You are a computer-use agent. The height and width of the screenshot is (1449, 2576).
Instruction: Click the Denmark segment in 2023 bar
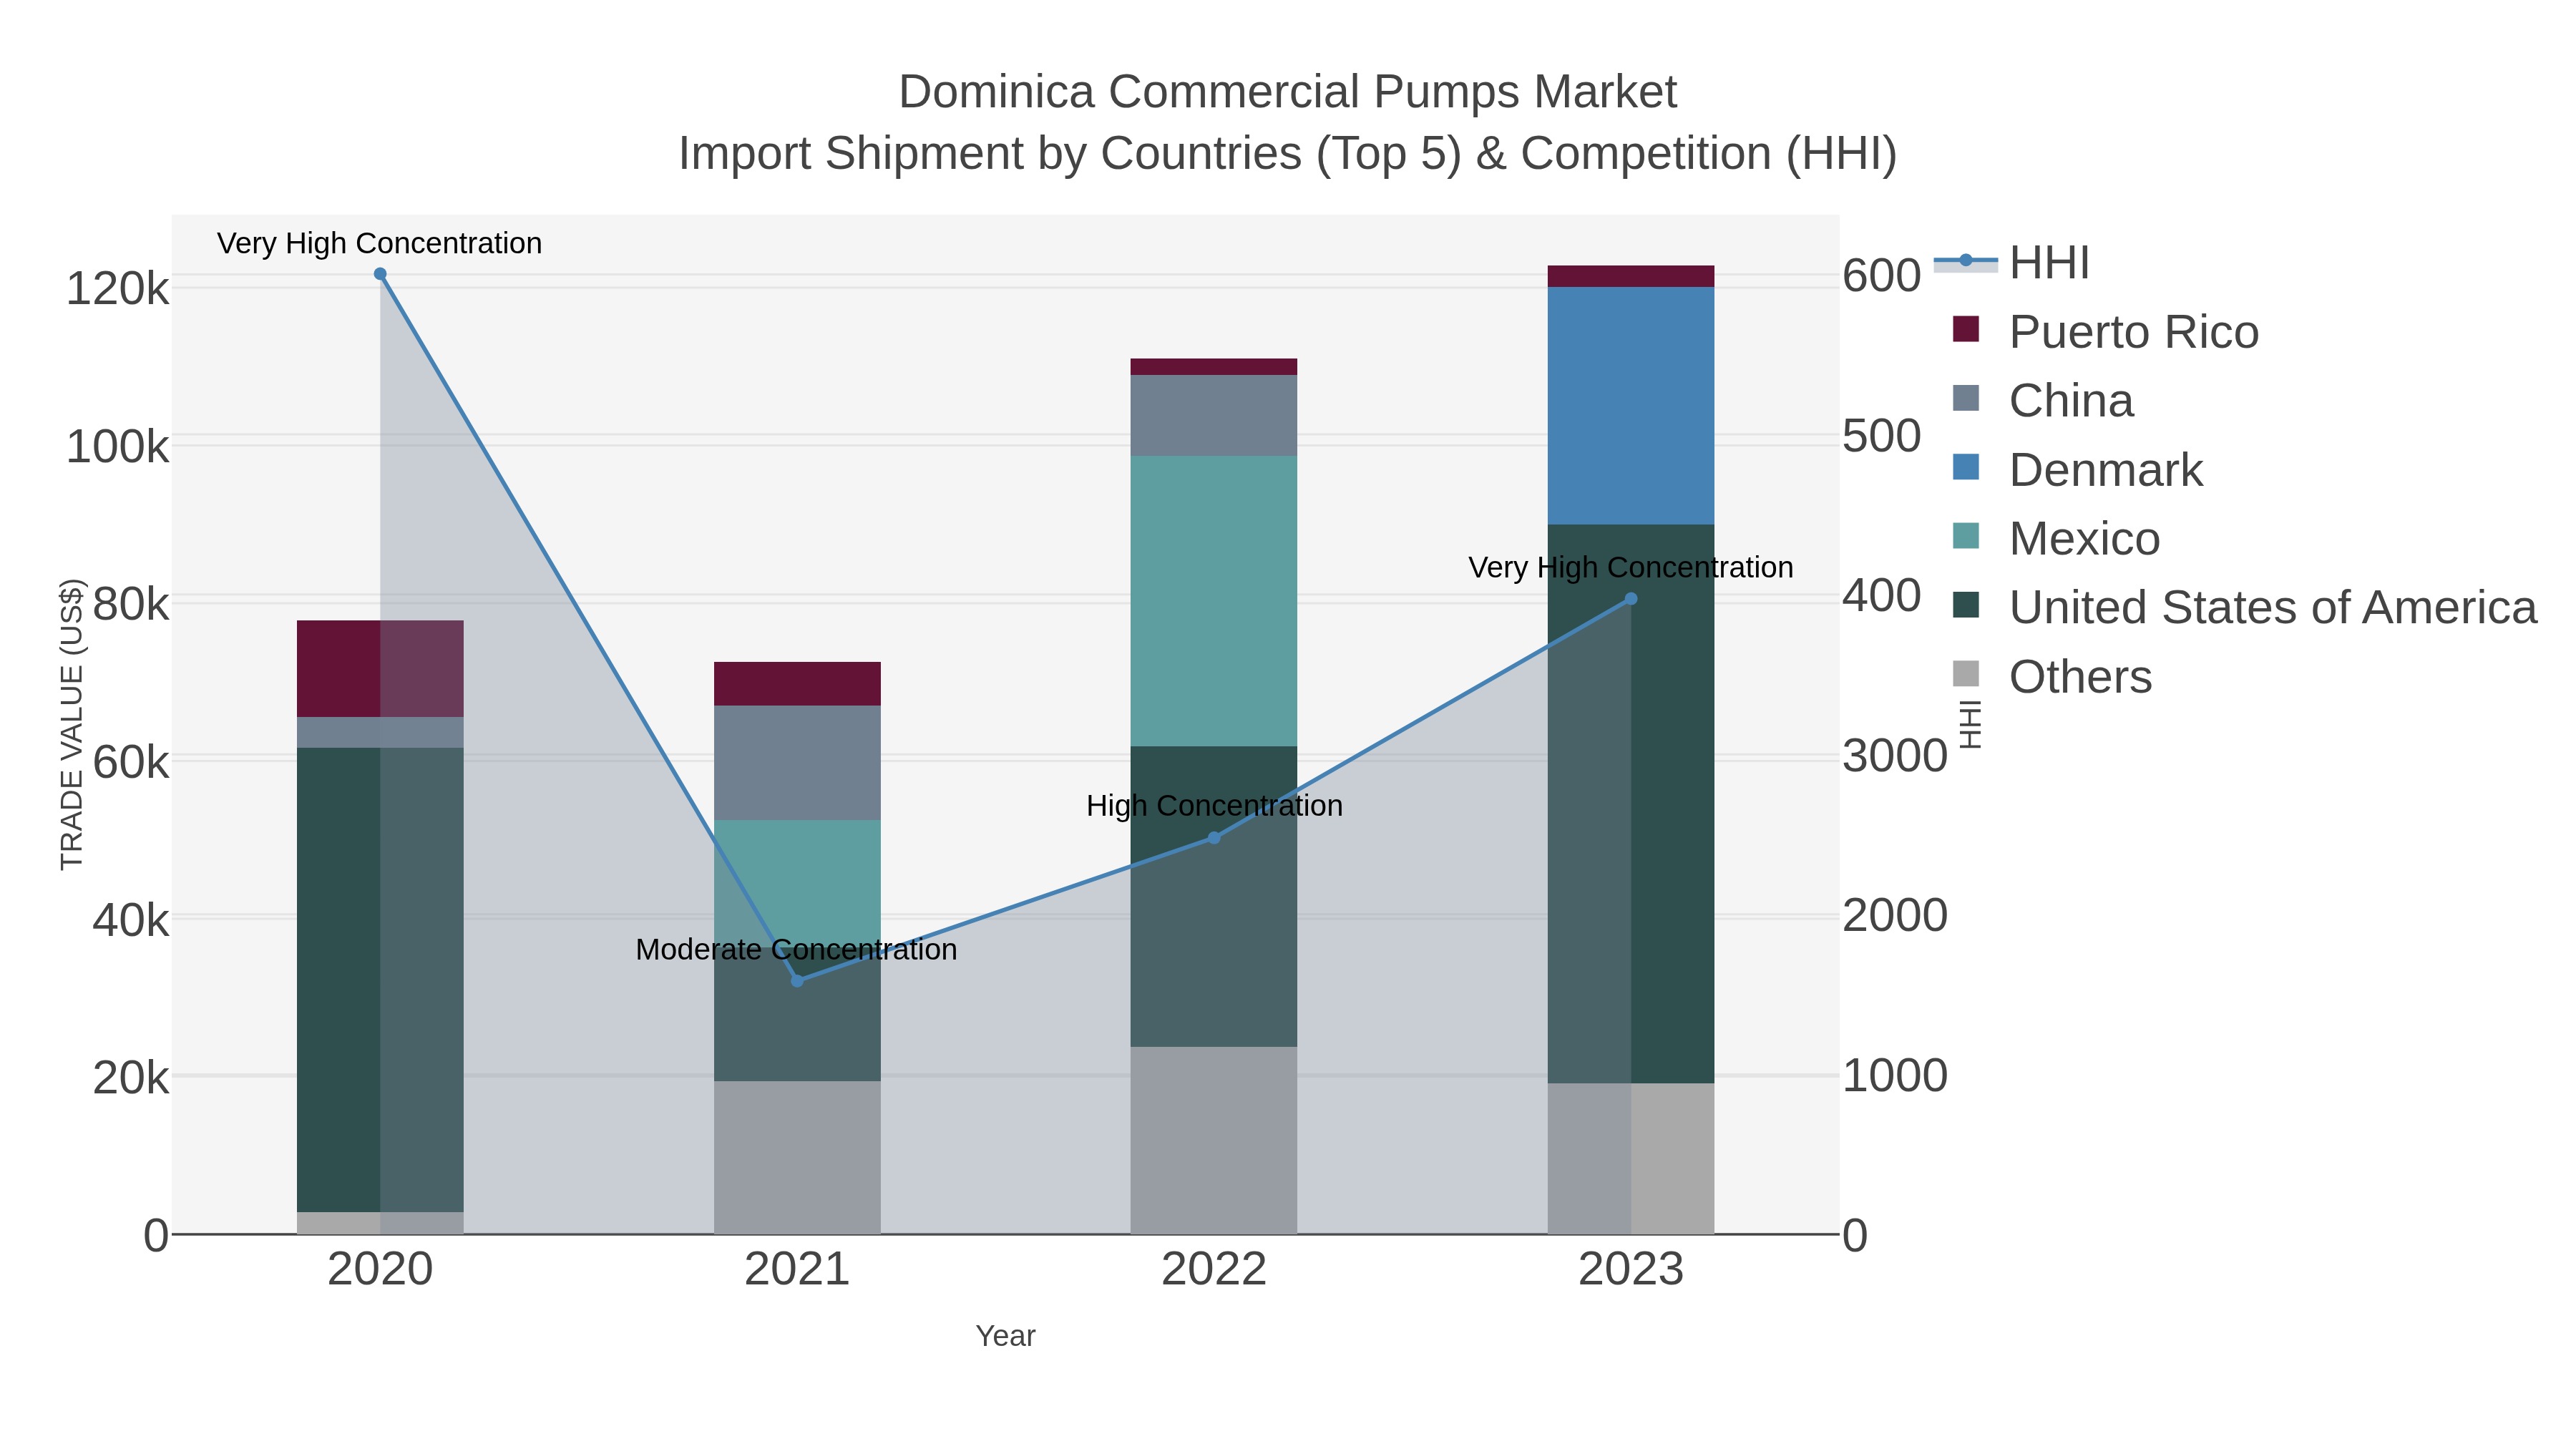[x=1631, y=405]
